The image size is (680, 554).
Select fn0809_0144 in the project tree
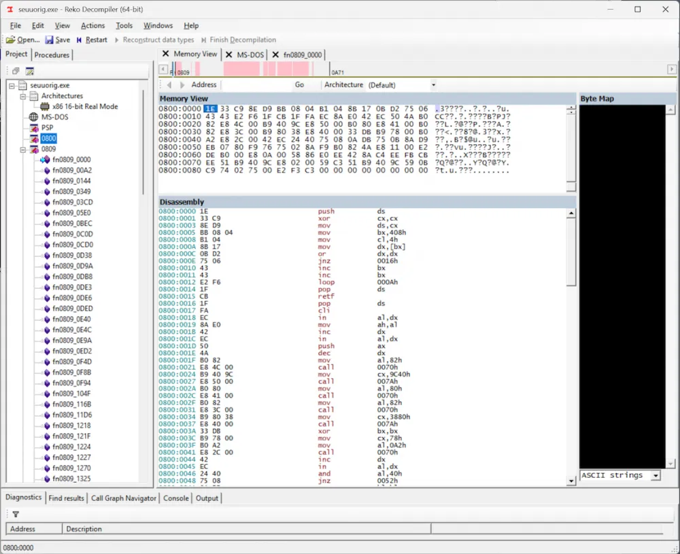tap(71, 181)
